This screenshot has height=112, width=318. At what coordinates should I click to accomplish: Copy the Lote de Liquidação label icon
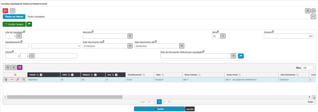24,32
